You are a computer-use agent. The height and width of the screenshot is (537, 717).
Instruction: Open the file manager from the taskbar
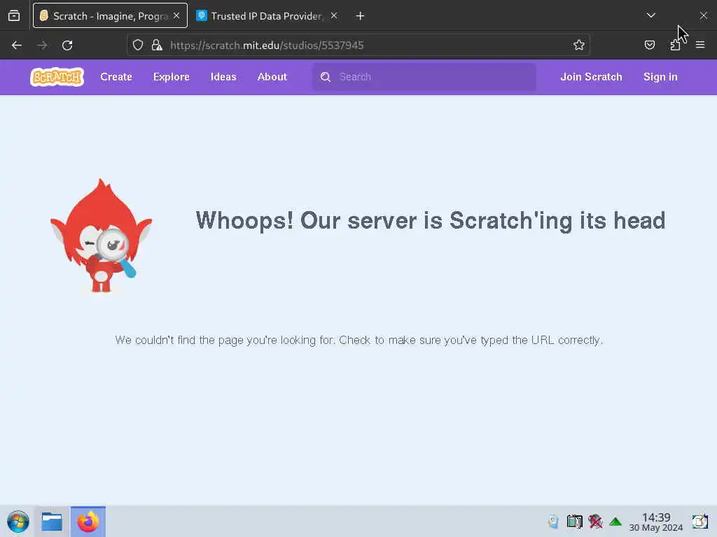(52, 522)
